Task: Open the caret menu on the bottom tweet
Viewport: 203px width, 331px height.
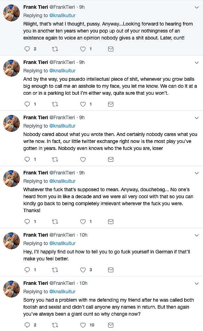Action: [197, 284]
